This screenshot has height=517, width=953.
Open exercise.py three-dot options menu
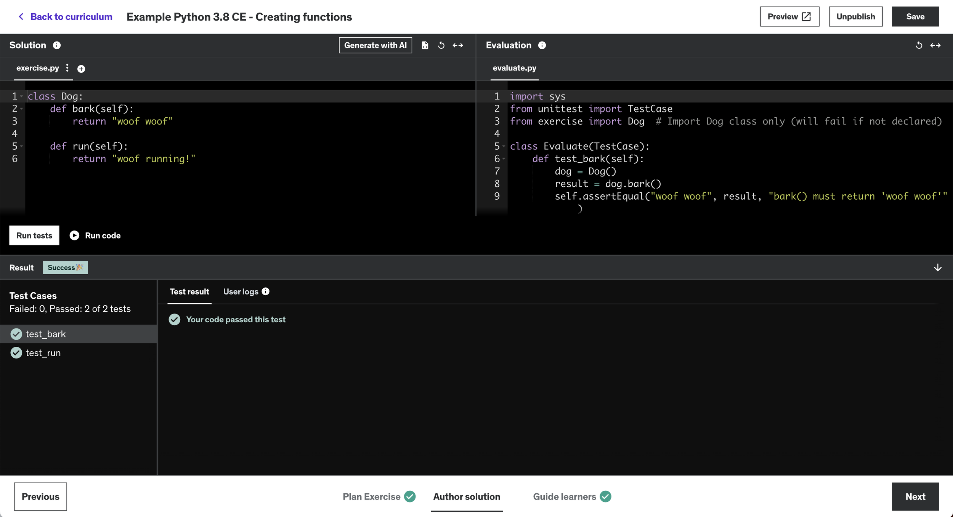67,68
